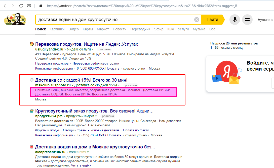Visit the продукты24.рф domain link
The height and width of the screenshot is (168, 274).
click(49, 116)
